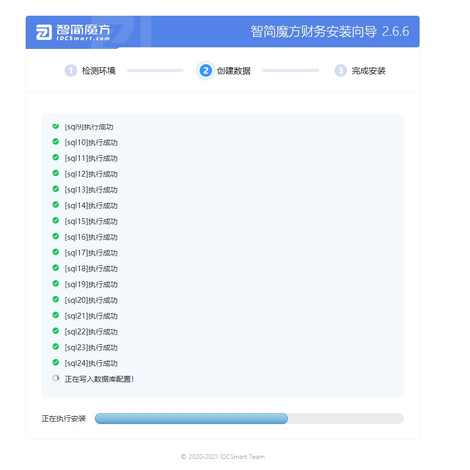Image resolution: width=470 pixels, height=470 pixels.
Task: Click the 智简魔方 logo icon
Action: point(43,32)
